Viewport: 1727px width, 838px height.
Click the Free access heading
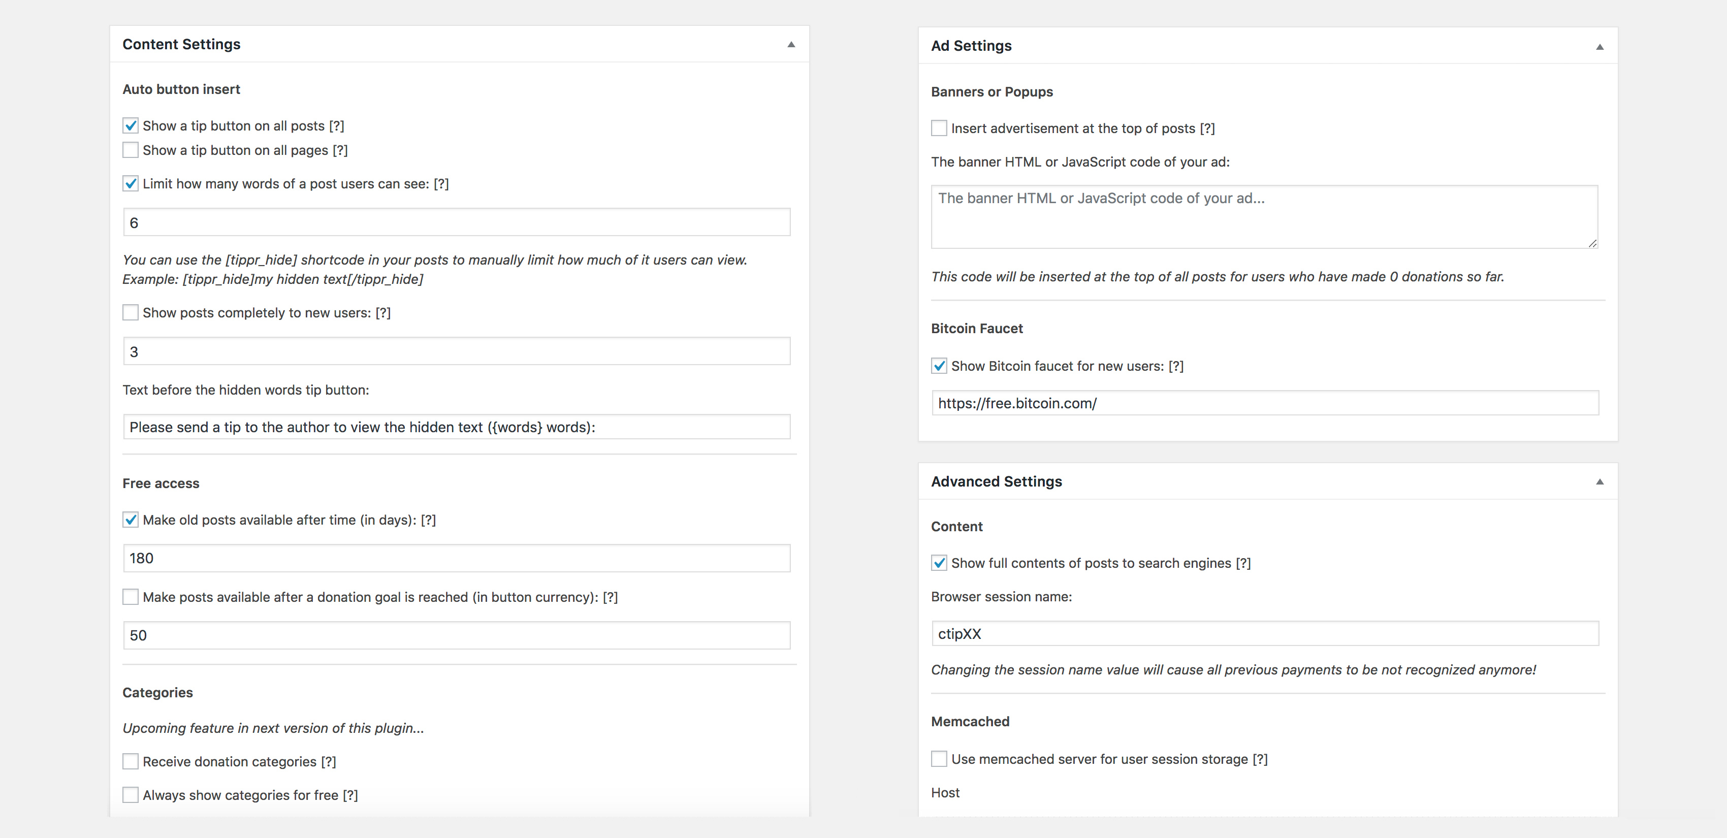pyautogui.click(x=161, y=484)
